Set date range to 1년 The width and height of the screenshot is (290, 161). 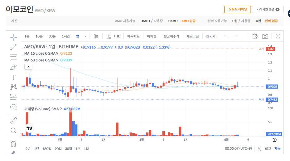(x=36, y=149)
